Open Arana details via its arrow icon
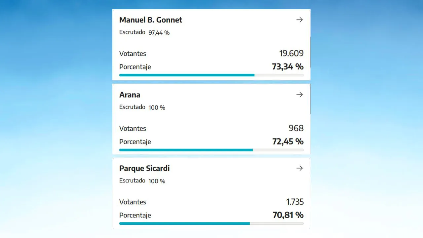Screen dimensions: 423x238 299,95
